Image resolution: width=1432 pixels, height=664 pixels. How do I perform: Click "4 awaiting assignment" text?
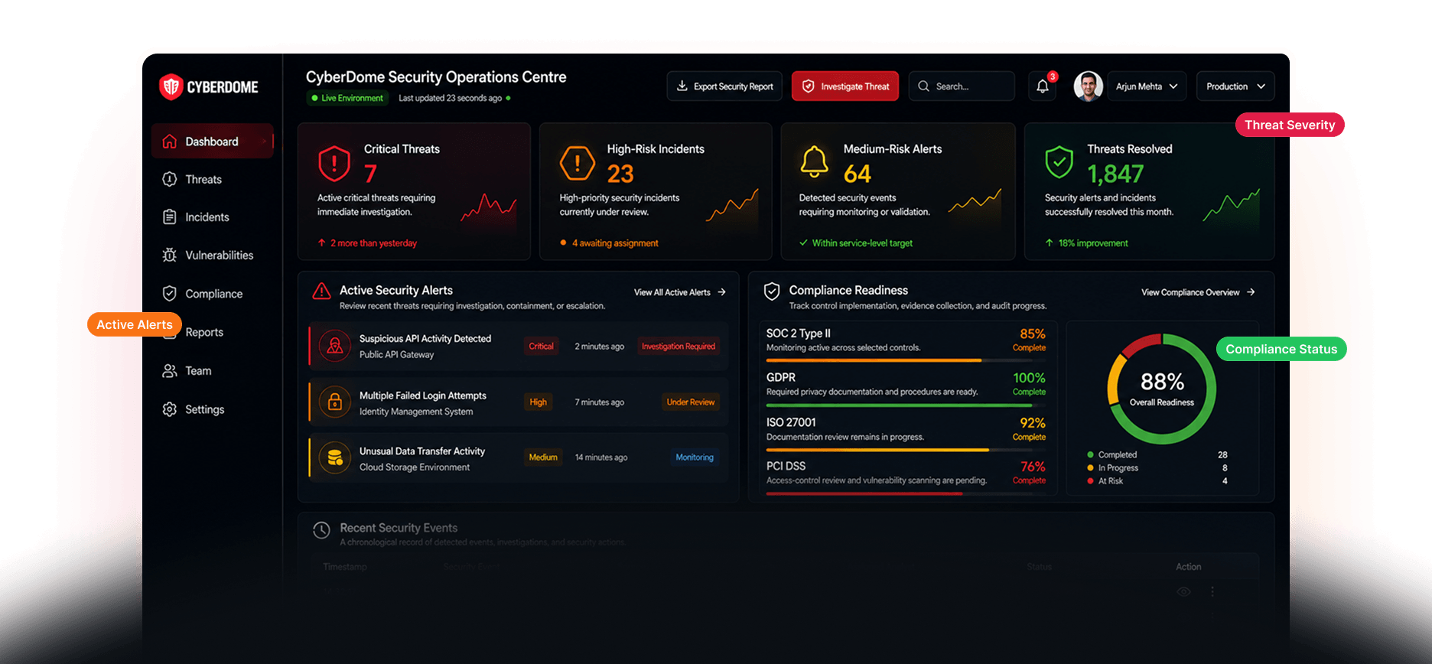pos(615,243)
